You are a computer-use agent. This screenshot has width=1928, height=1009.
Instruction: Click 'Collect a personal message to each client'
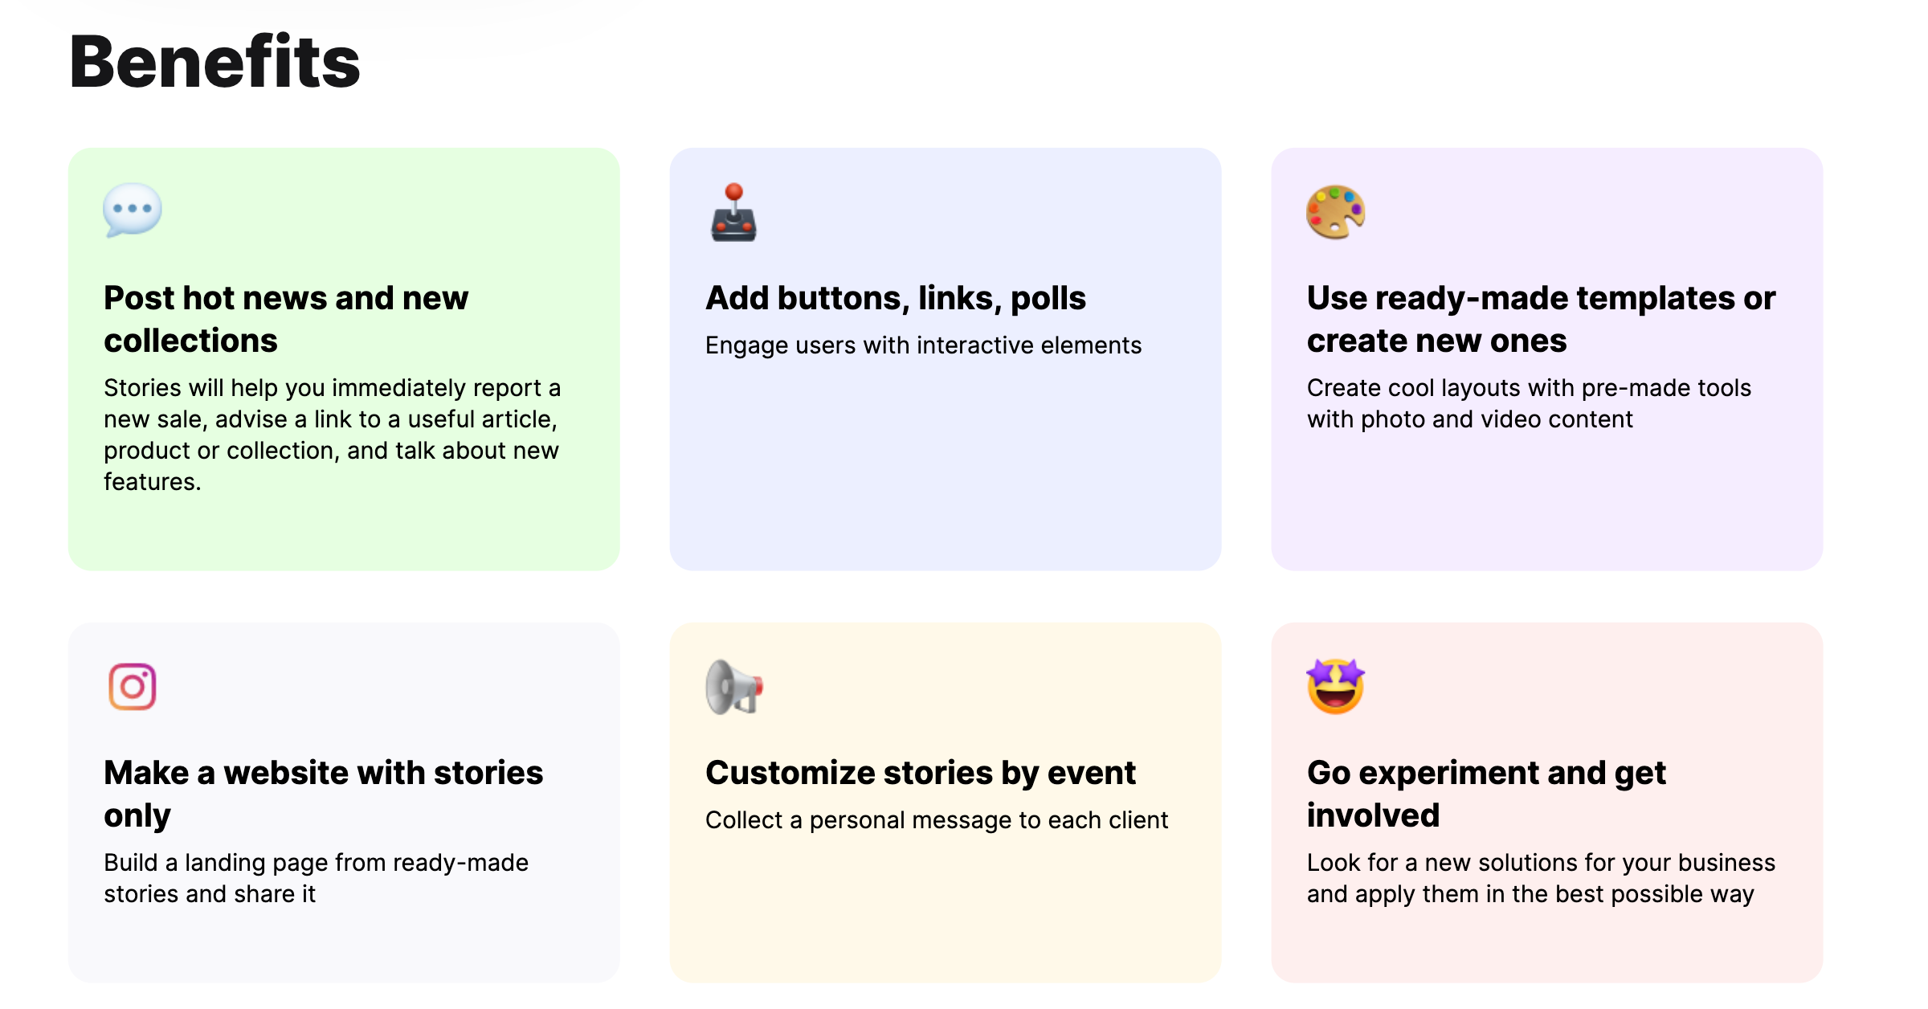[936, 820]
